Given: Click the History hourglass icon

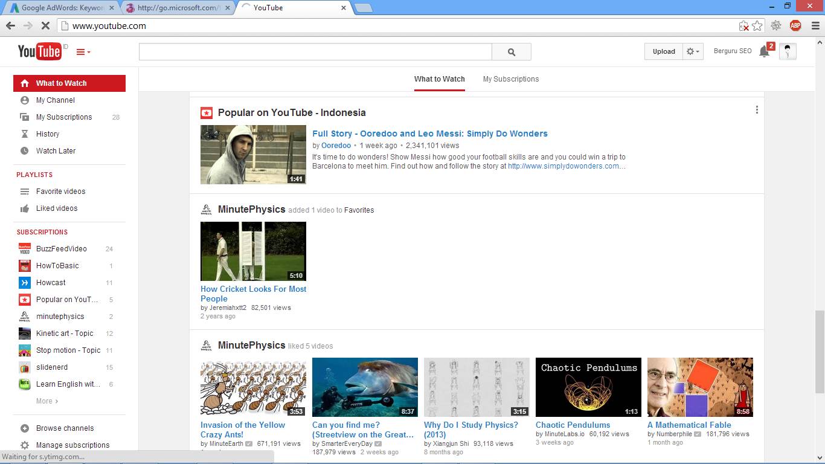Looking at the screenshot, I should [x=25, y=134].
